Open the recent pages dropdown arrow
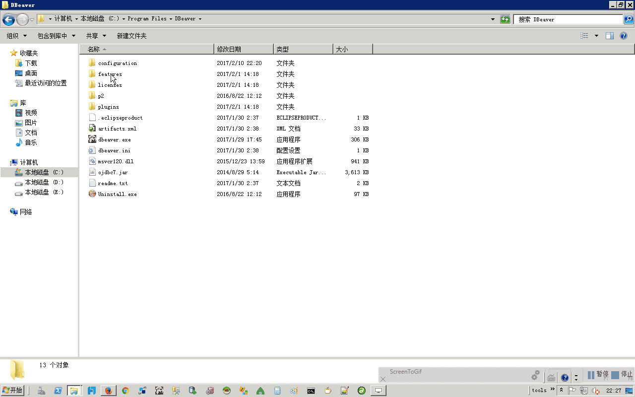The width and height of the screenshot is (635, 397). point(32,19)
